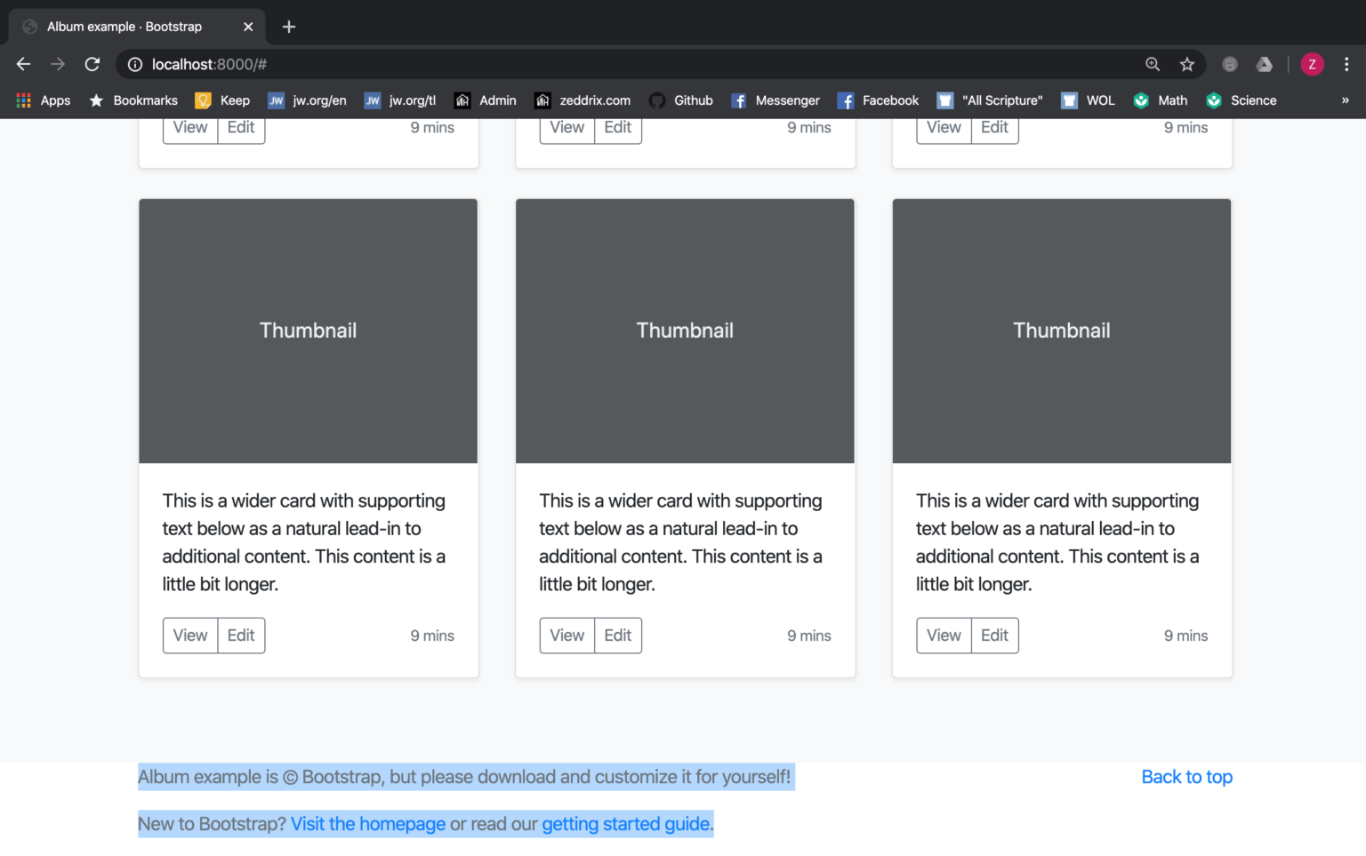Image resolution: width=1366 pixels, height=856 pixels.
Task: Click the Google Drive extension icon
Action: click(1264, 64)
